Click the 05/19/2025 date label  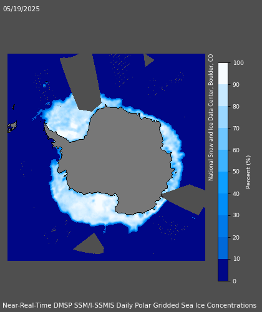pos(21,9)
